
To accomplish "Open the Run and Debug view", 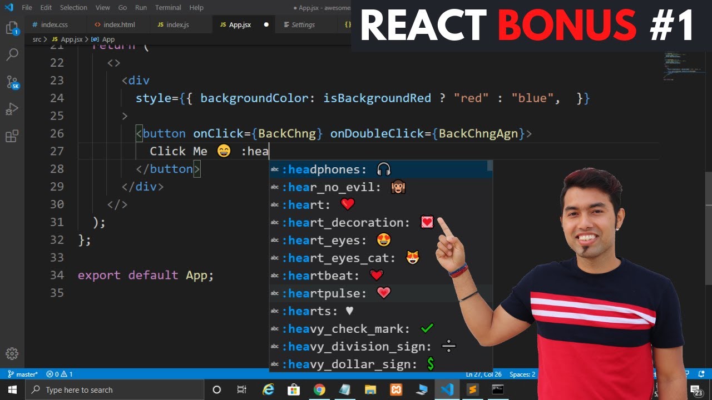I will [12, 109].
